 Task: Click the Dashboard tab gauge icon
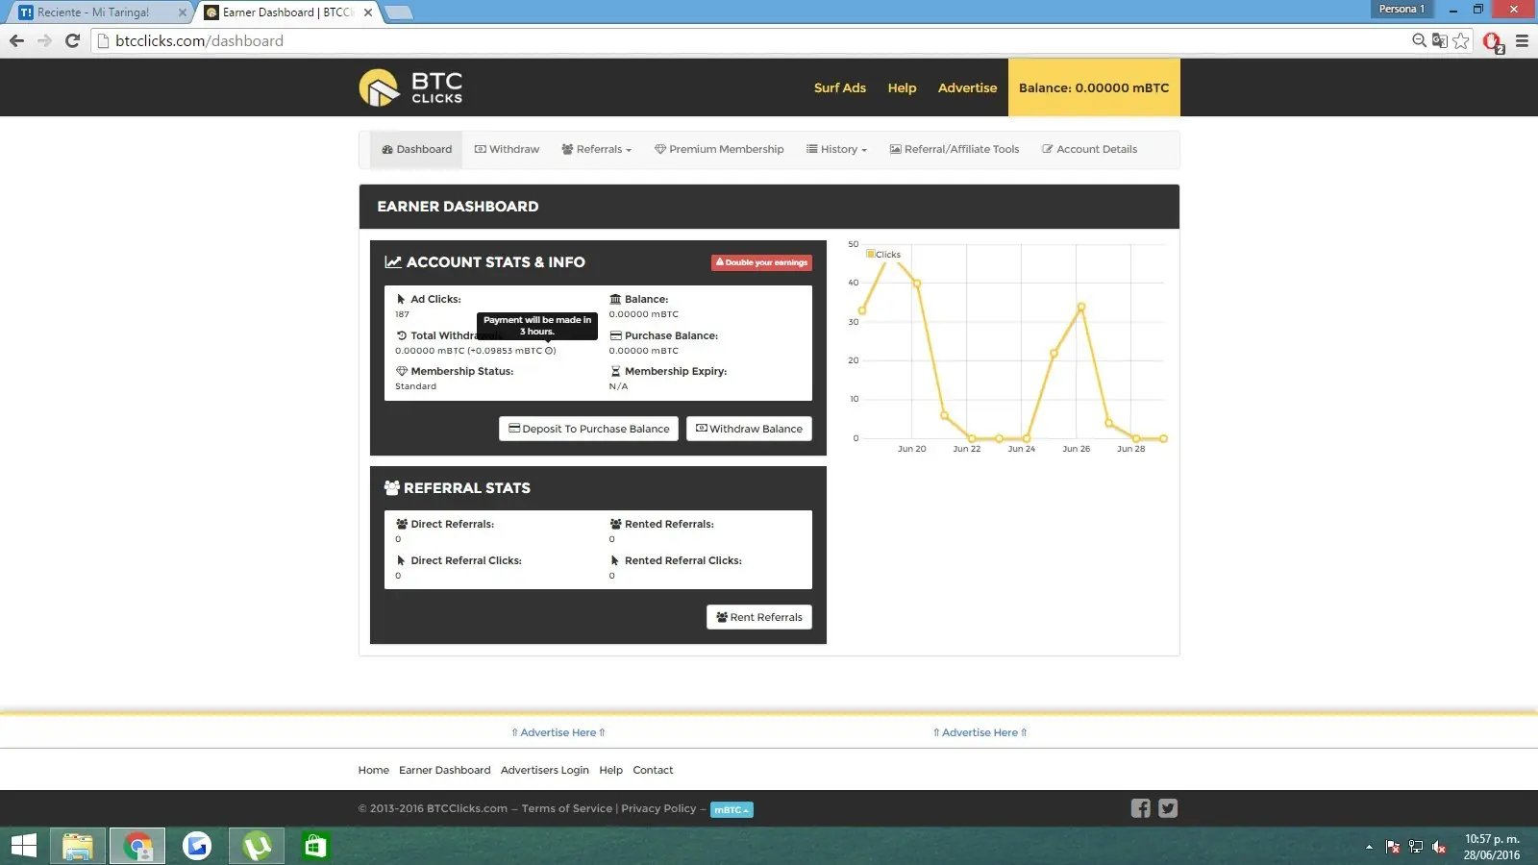pyautogui.click(x=387, y=149)
